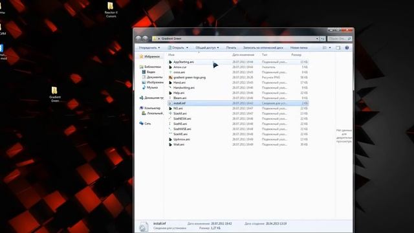The image size is (414, 233).
Task: Select the UpArrow.ani file
Action: (x=238, y=139)
